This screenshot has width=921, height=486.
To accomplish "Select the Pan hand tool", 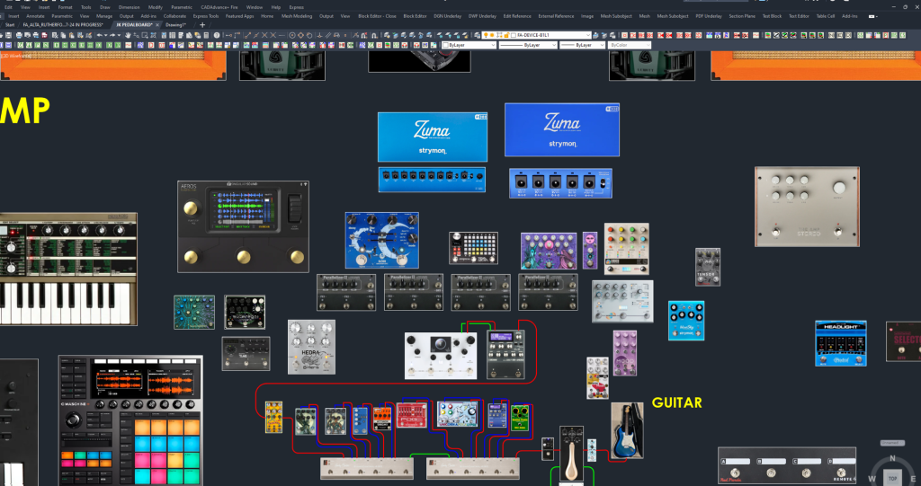I will 129,35.
